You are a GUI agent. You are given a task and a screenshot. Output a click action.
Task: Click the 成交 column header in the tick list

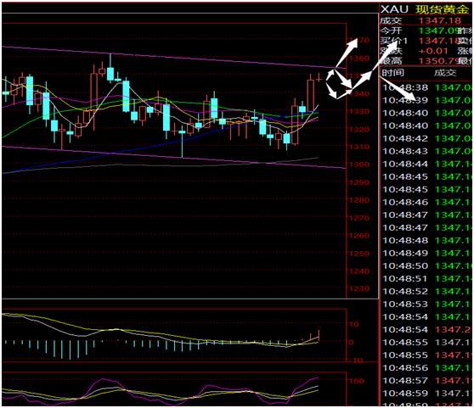point(445,73)
